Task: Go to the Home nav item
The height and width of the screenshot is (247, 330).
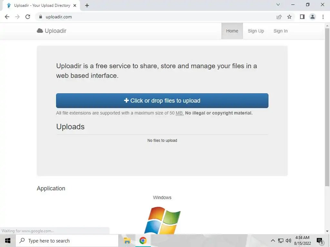Action: (232, 31)
